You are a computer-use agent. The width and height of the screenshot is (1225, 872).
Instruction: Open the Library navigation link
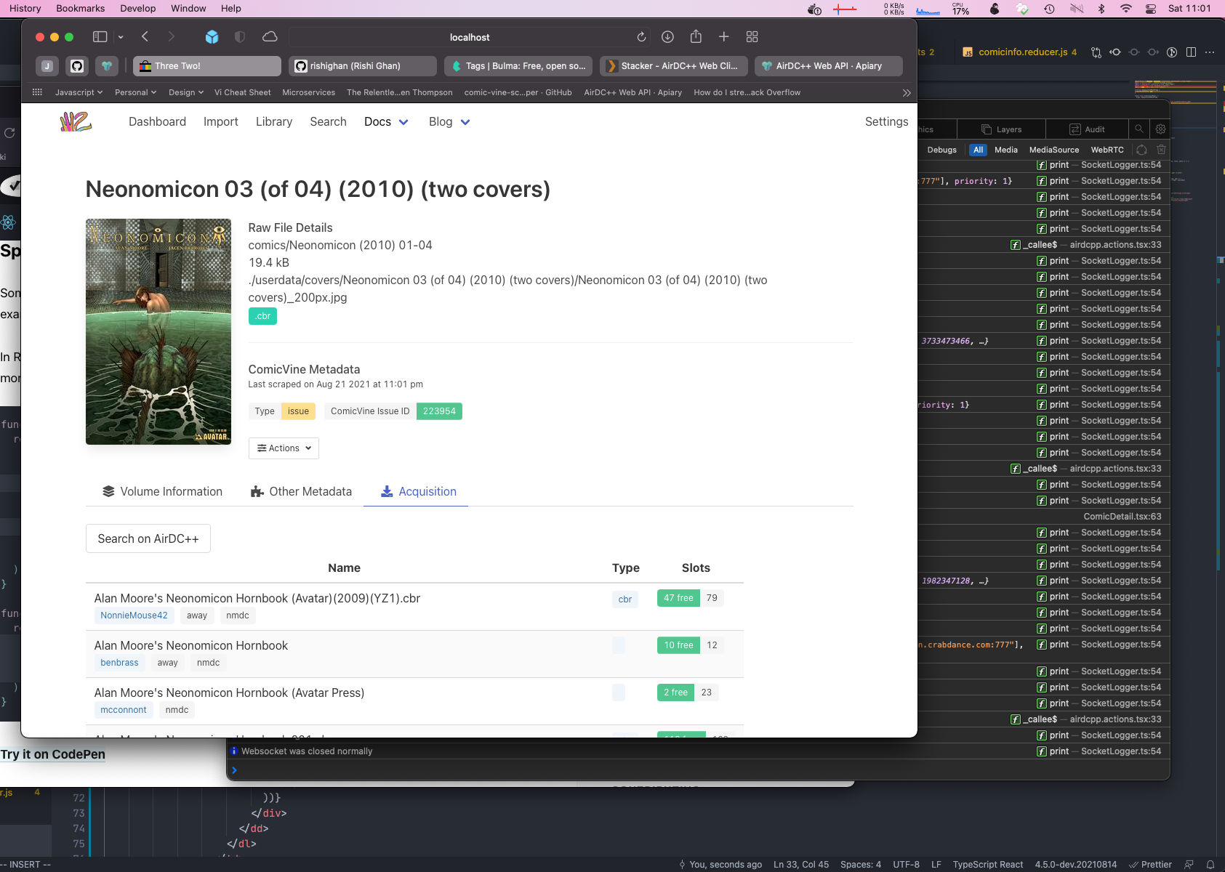(273, 122)
